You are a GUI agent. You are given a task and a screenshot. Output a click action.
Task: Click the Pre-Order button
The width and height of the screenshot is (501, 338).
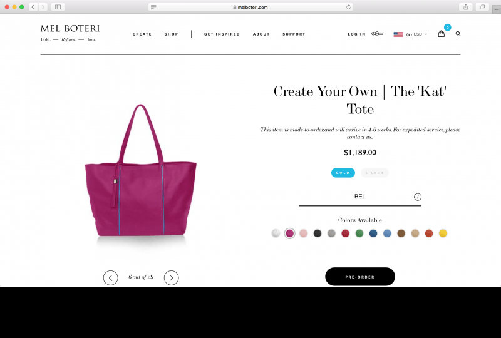click(x=360, y=277)
